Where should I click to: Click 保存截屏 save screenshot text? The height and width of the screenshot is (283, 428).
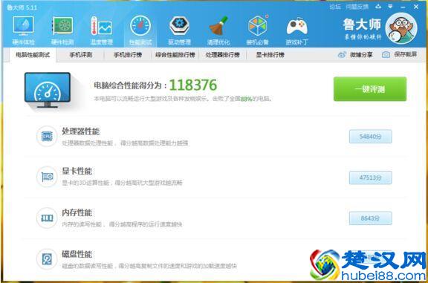click(x=406, y=54)
